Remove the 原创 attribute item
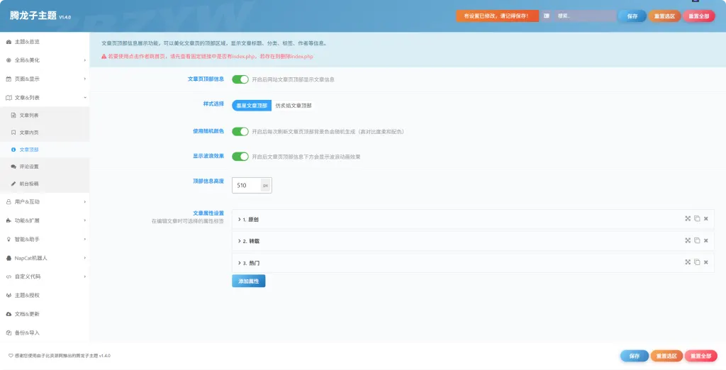The image size is (726, 370). tap(705, 218)
